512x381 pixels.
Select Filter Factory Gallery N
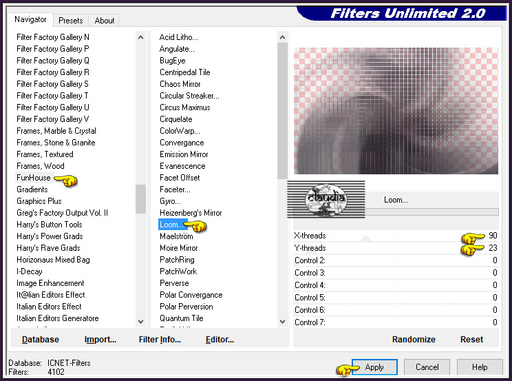coord(52,37)
